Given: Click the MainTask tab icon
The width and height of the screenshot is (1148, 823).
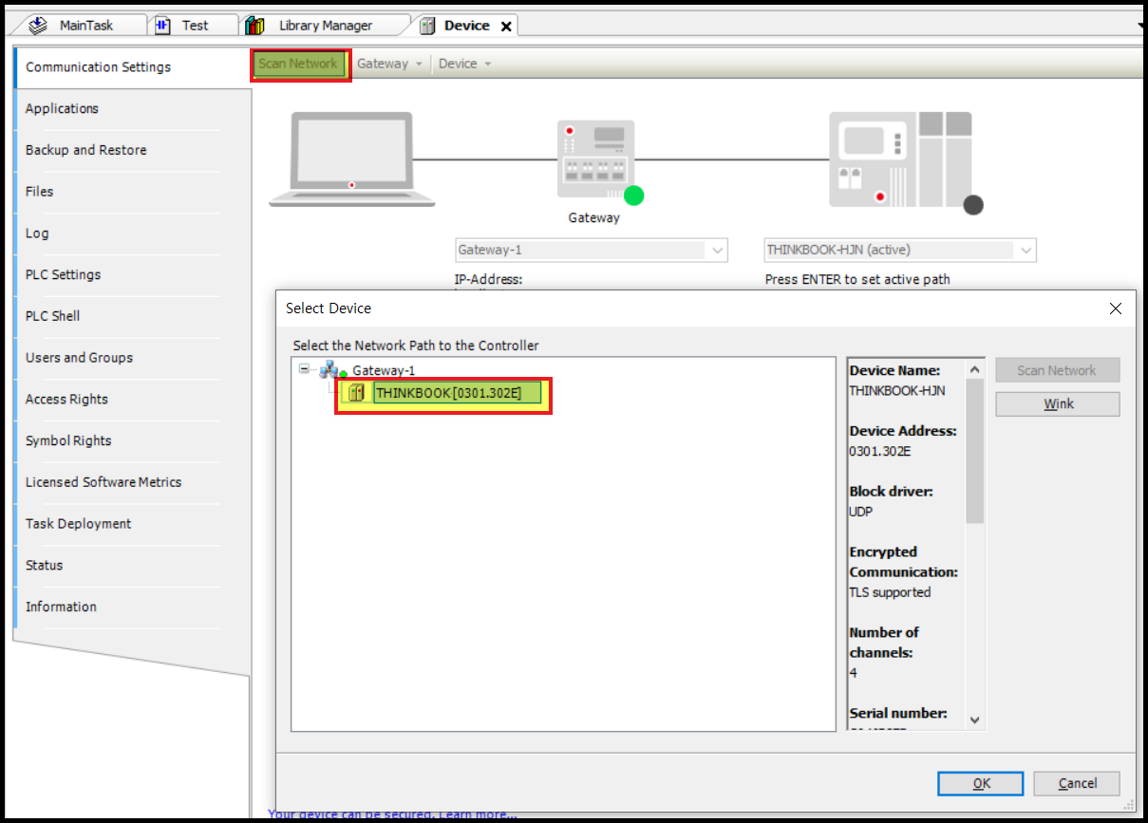Looking at the screenshot, I should pyautogui.click(x=39, y=26).
